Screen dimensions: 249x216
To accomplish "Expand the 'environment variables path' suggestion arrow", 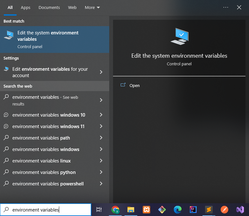I will point(101,138).
